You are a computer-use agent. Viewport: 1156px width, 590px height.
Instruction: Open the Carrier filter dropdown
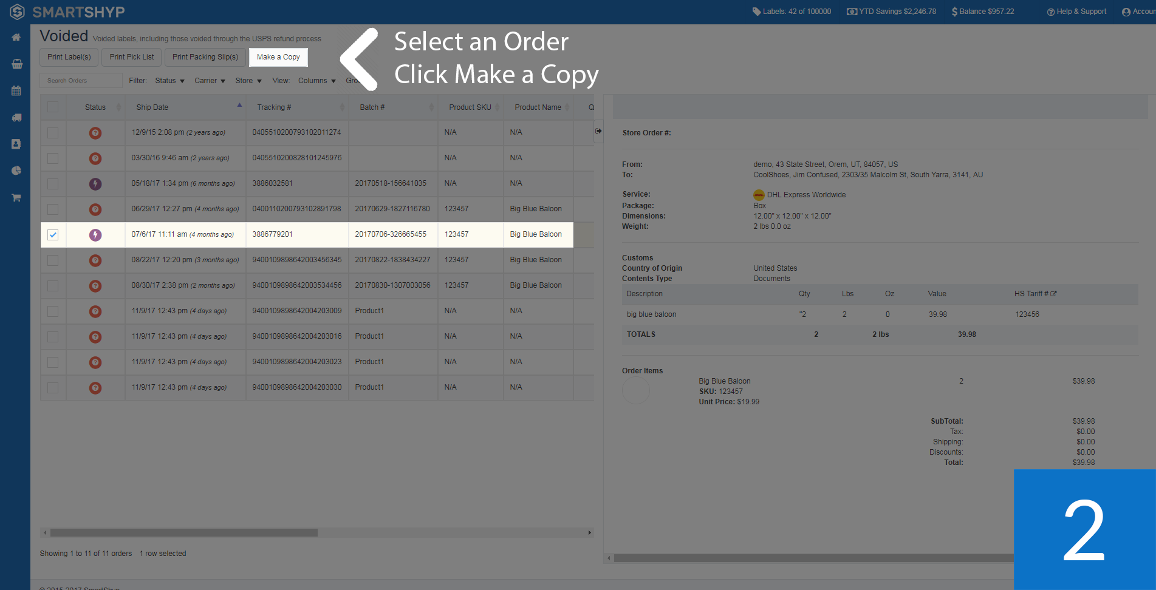click(x=210, y=81)
